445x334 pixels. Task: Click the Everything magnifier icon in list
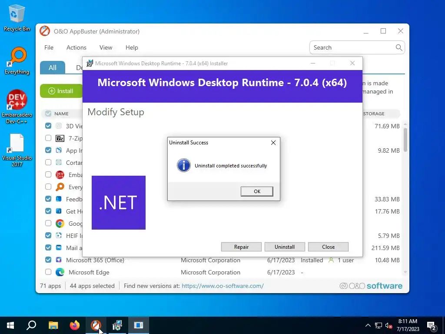coord(60,187)
